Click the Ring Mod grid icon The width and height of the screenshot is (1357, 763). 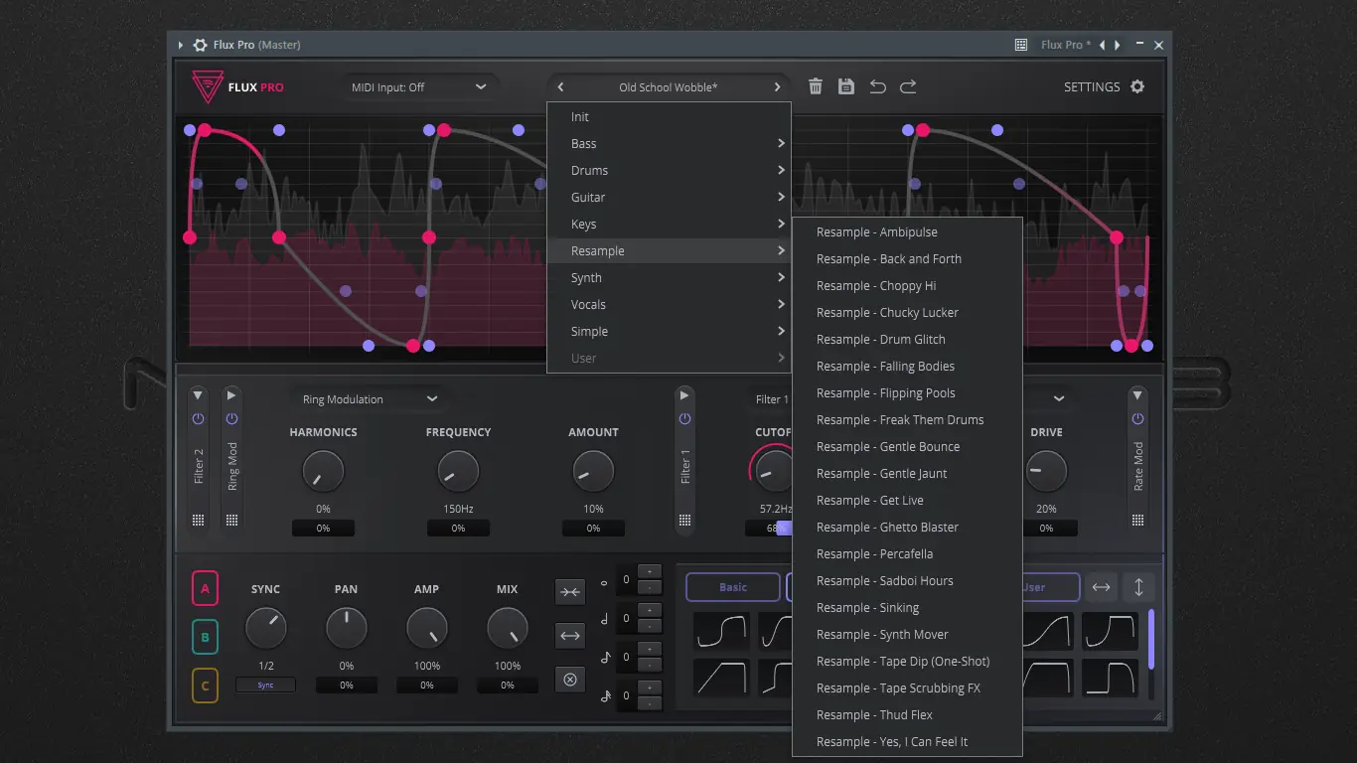[x=231, y=521]
